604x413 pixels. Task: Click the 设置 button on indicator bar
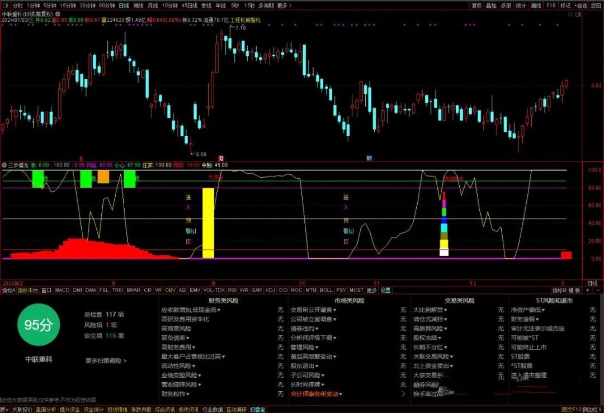pos(386,290)
